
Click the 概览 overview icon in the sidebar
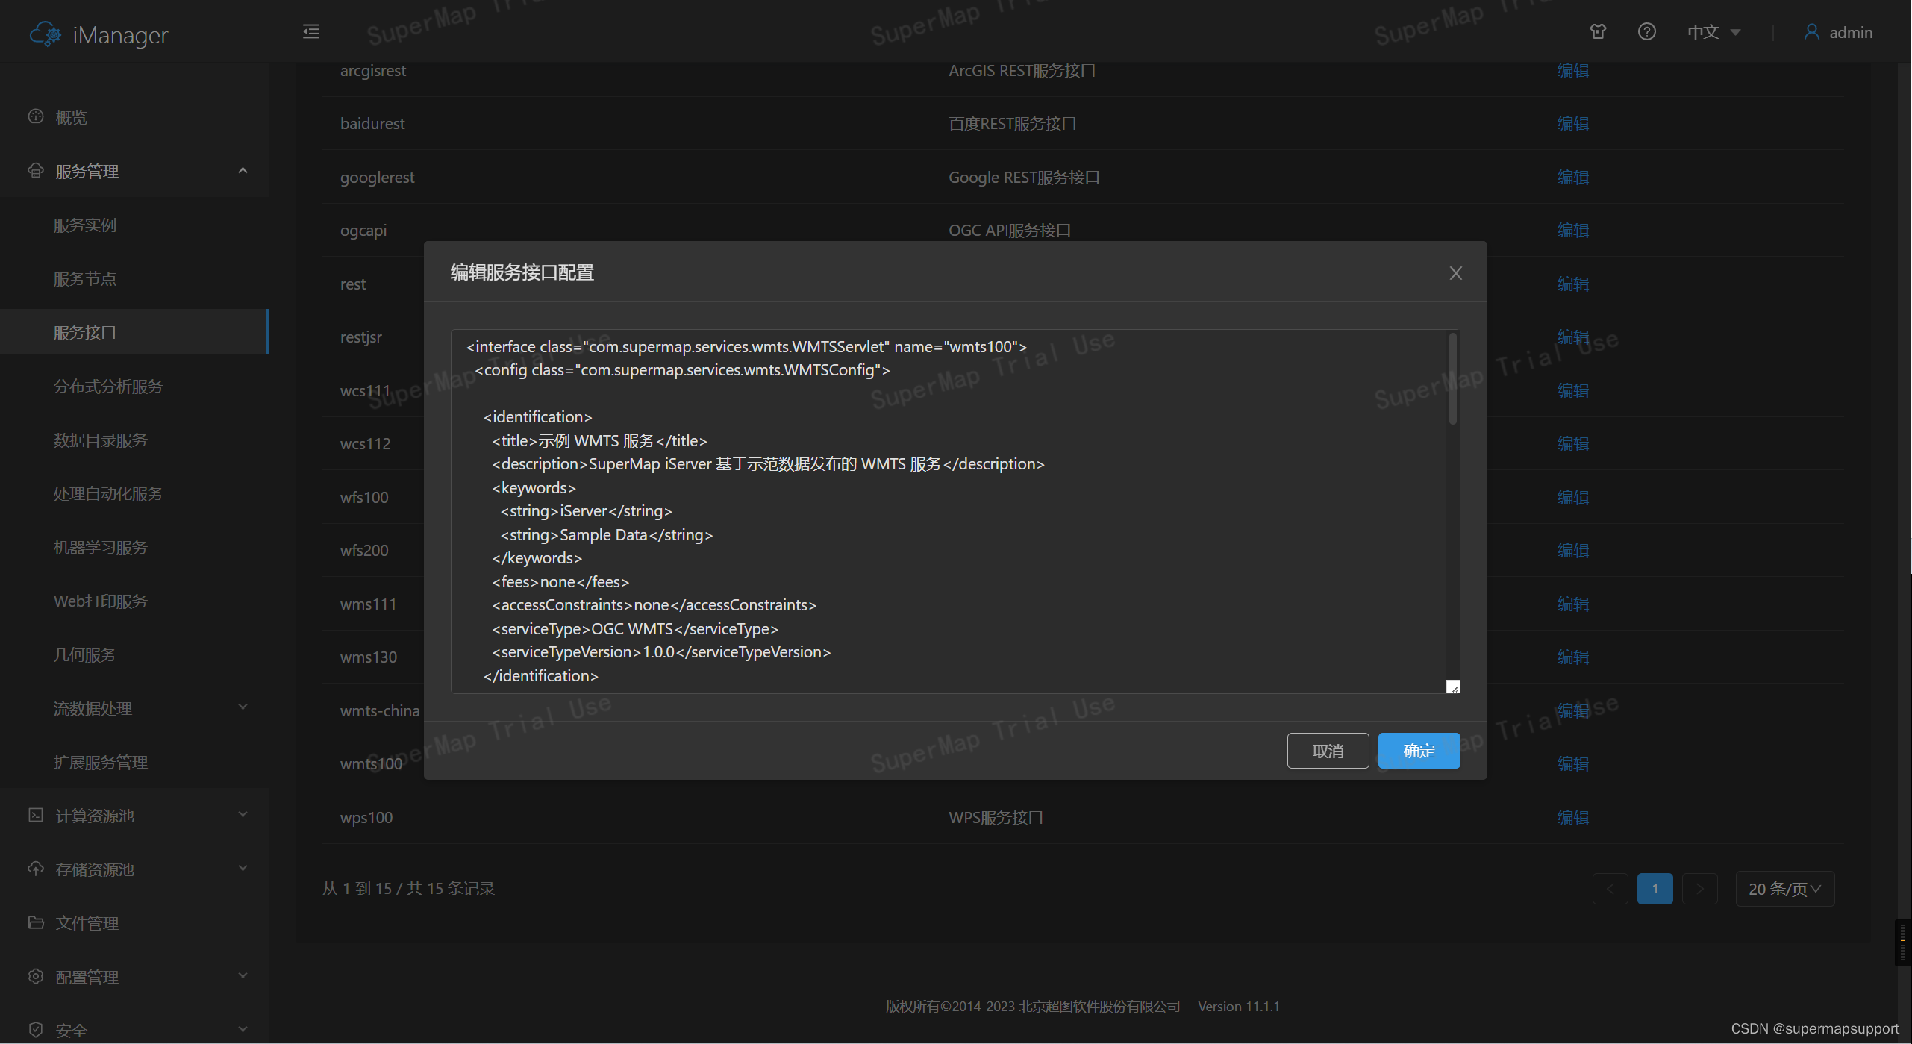36,116
